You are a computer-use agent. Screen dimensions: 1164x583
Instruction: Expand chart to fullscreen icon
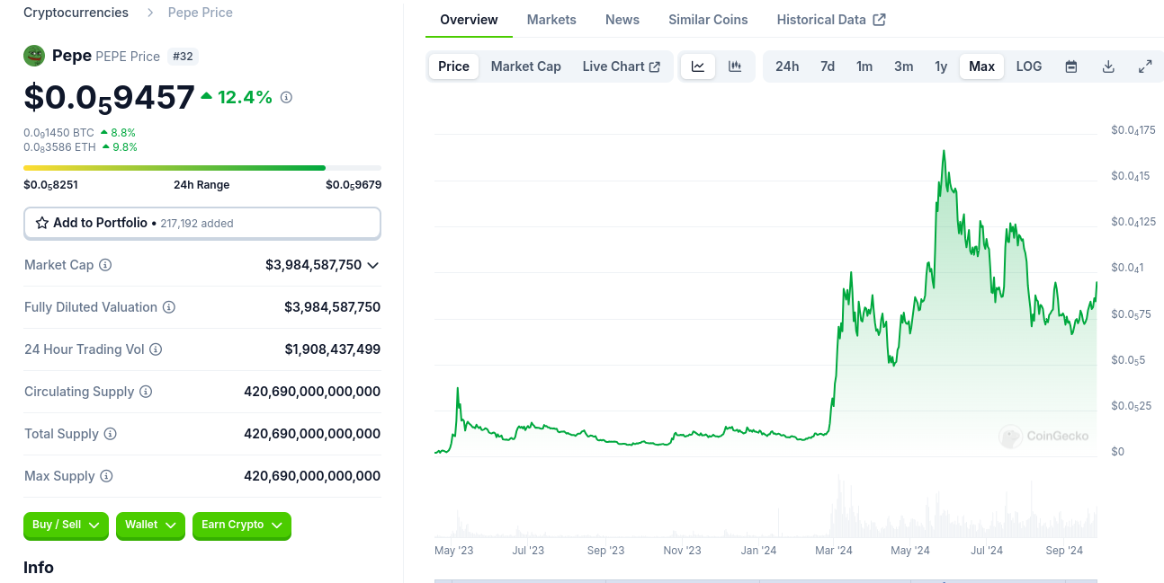(x=1145, y=66)
